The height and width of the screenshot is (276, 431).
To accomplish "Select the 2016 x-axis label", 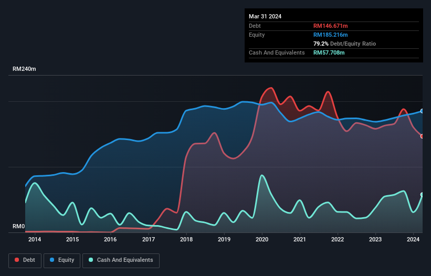I will pos(110,240).
